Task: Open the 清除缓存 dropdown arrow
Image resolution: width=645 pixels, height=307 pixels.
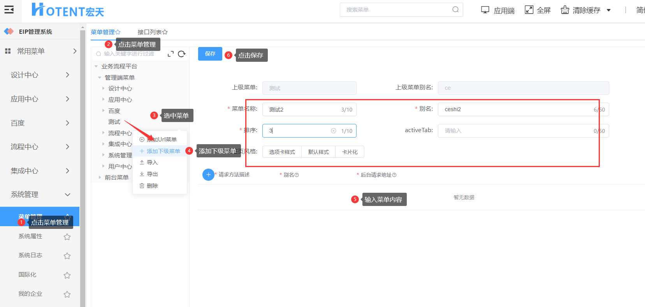Action: (x=608, y=10)
